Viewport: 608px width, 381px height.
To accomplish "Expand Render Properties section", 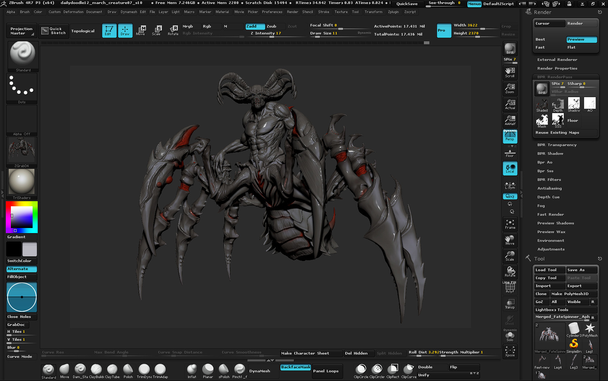I will pyautogui.click(x=557, y=69).
